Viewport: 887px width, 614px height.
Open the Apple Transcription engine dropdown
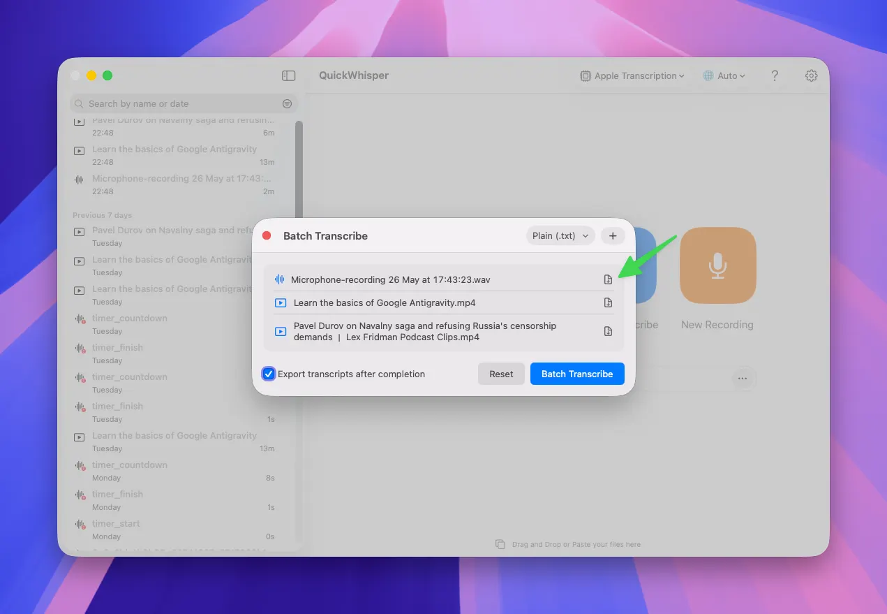tap(632, 75)
